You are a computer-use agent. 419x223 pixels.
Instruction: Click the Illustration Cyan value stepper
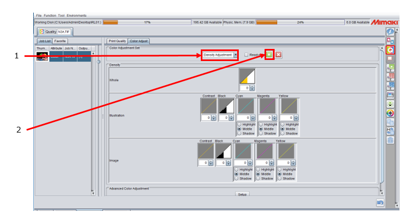253,118
